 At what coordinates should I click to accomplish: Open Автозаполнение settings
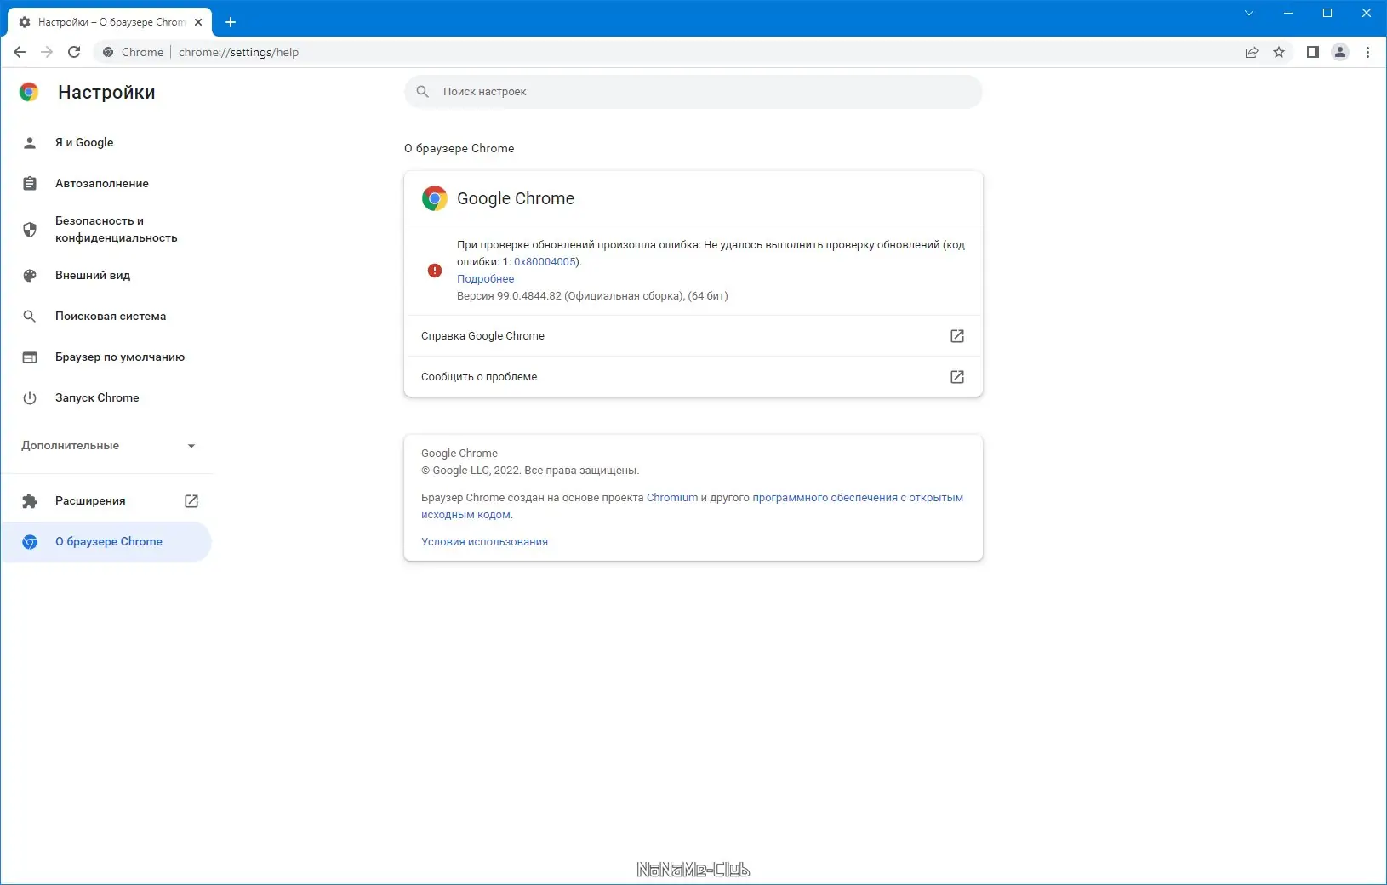coord(106,184)
